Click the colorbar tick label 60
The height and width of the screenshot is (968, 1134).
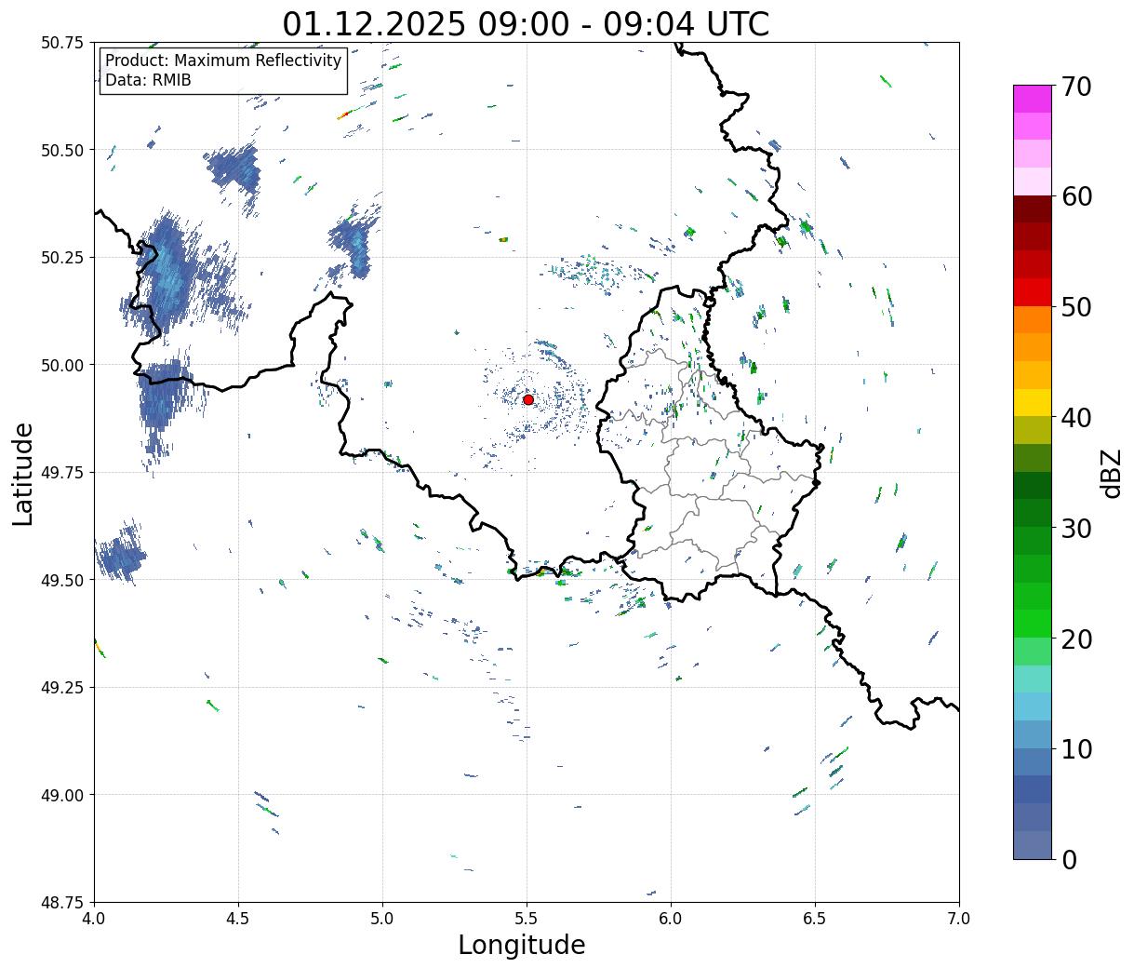[x=1076, y=196]
